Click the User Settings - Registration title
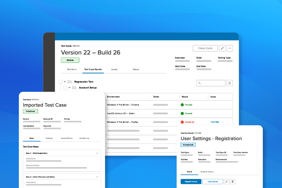The height and width of the screenshot is (188, 282). pos(211,138)
